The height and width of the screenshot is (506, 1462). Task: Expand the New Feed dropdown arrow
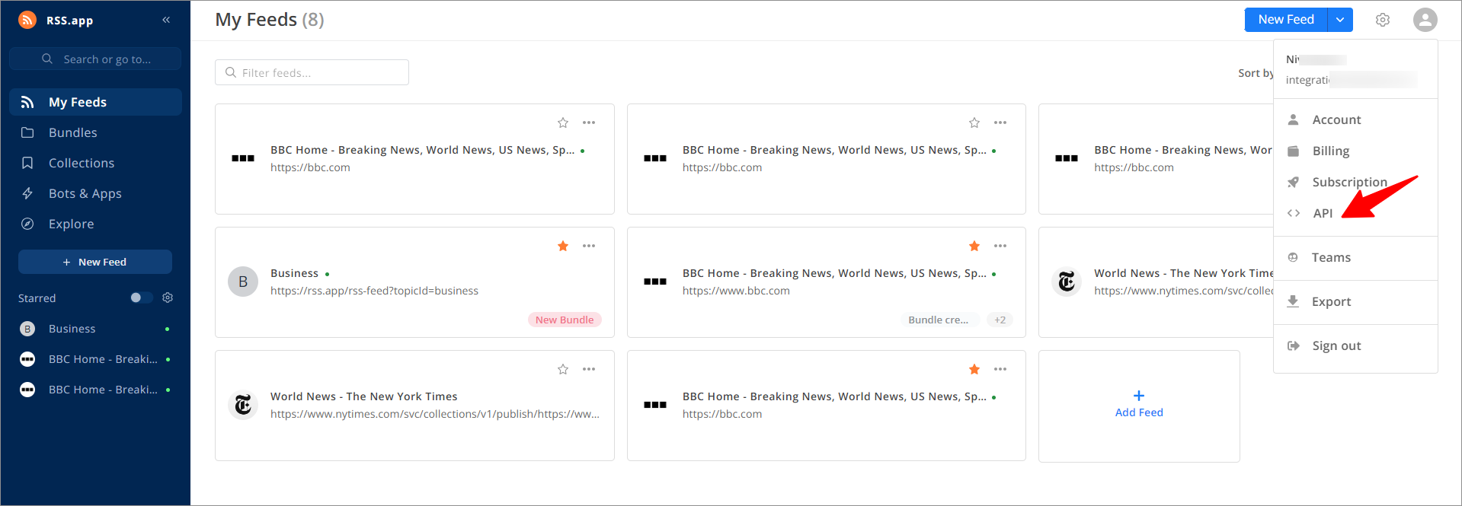[1340, 20]
